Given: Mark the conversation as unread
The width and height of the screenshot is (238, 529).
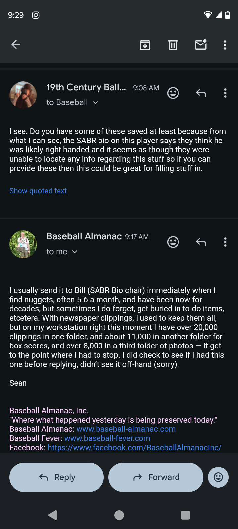Looking at the screenshot, I should pos(201,45).
